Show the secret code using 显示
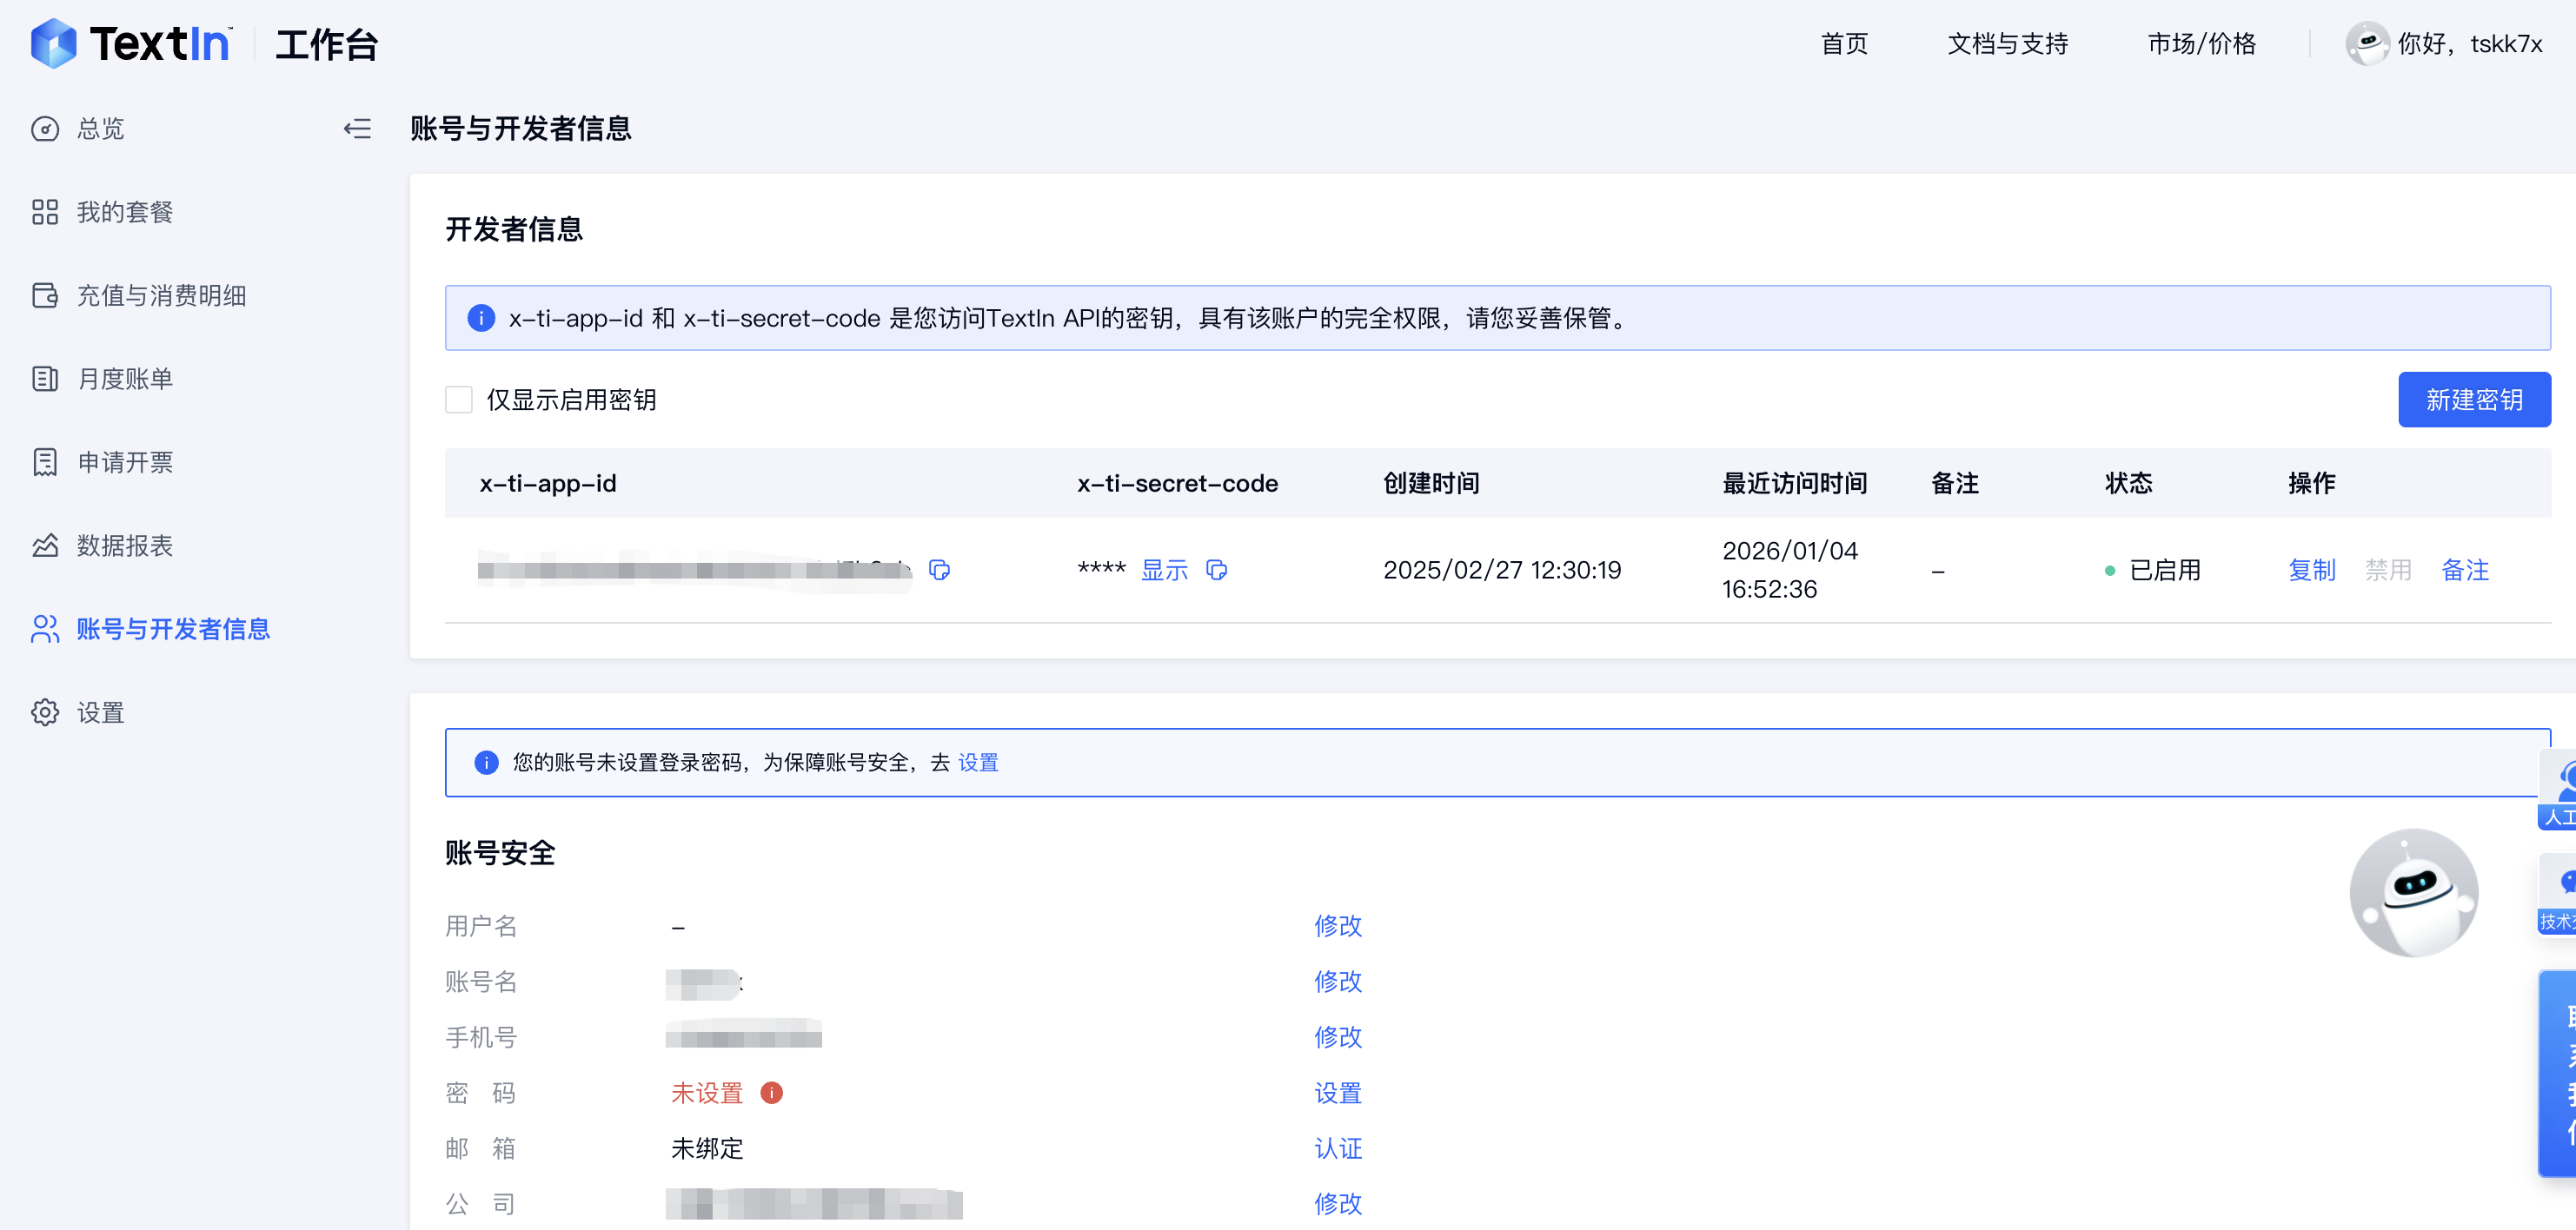Image resolution: width=2576 pixels, height=1230 pixels. [1163, 570]
